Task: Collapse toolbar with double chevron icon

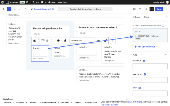Action: tap(146, 9)
